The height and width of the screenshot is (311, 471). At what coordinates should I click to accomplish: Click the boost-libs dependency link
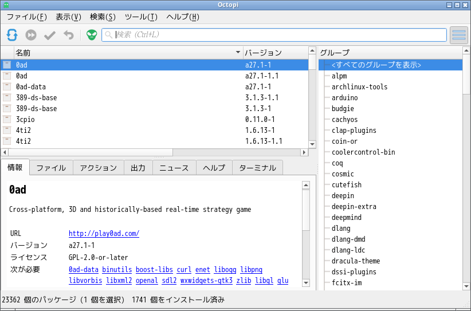click(154, 270)
